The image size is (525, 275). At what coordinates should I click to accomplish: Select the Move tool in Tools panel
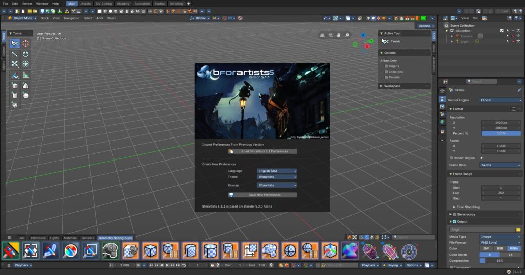pyautogui.click(x=15, y=54)
